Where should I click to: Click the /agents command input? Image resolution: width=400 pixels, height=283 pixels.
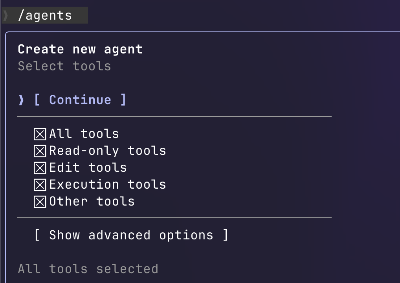click(45, 16)
